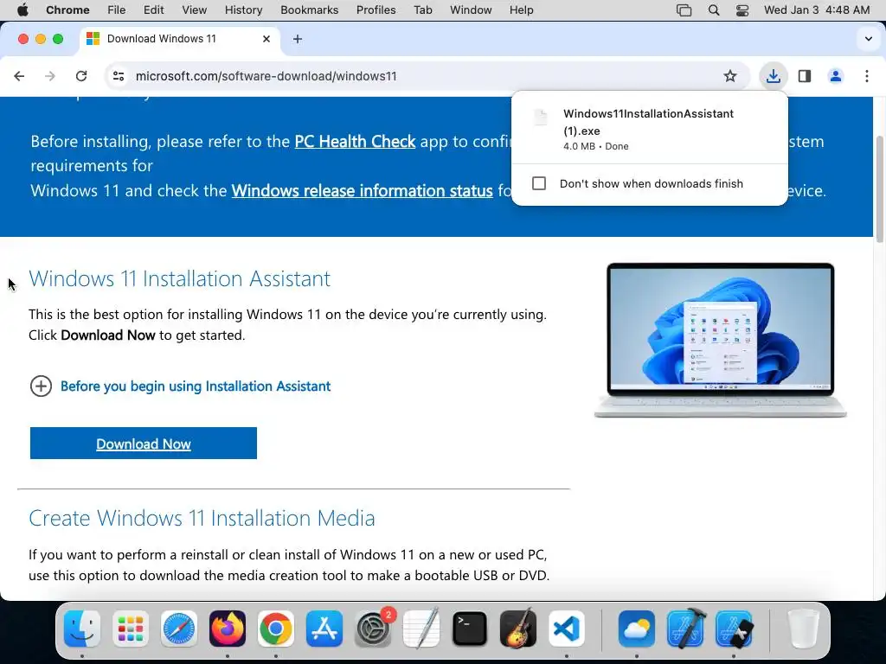Open Visual Studio Code from the dock
Image resolution: width=886 pixels, height=664 pixels.
(x=567, y=629)
